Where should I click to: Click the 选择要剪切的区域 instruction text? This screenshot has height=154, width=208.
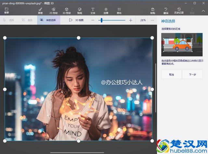click(x=171, y=29)
